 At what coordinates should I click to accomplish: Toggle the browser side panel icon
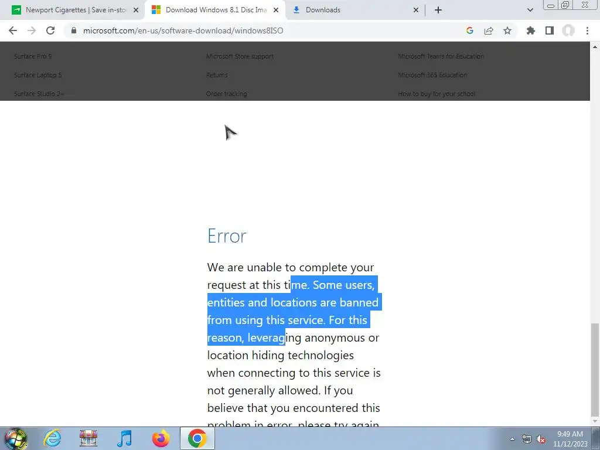click(550, 30)
